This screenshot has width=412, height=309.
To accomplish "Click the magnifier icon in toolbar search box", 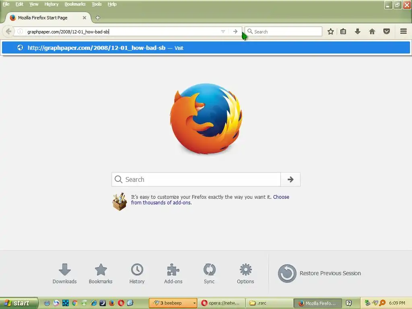I will [250, 31].
